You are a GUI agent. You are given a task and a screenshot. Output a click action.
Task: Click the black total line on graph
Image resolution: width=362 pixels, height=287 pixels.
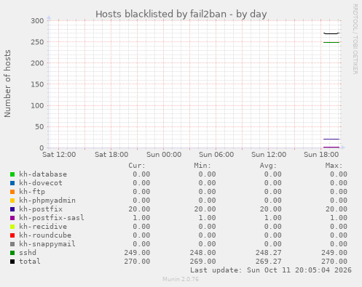pos(331,33)
